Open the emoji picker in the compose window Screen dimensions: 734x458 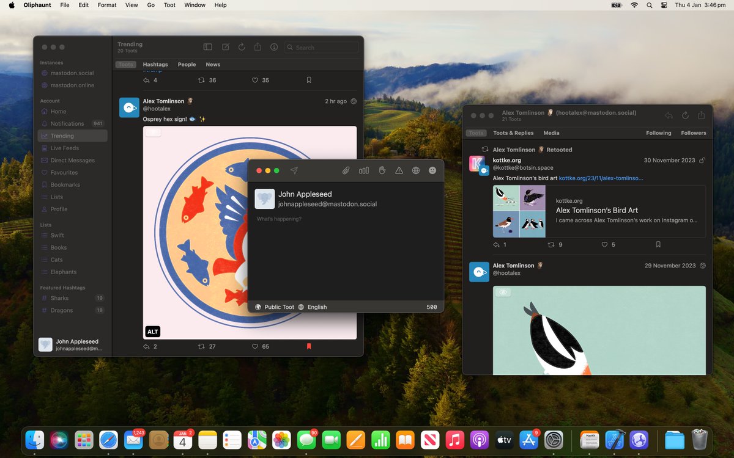click(x=433, y=171)
